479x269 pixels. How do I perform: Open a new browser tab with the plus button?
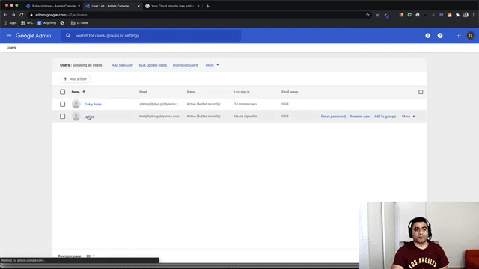click(208, 6)
